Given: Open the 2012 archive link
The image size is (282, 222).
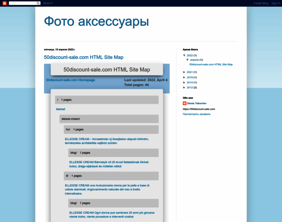Looking at the screenshot, I should [x=190, y=87].
